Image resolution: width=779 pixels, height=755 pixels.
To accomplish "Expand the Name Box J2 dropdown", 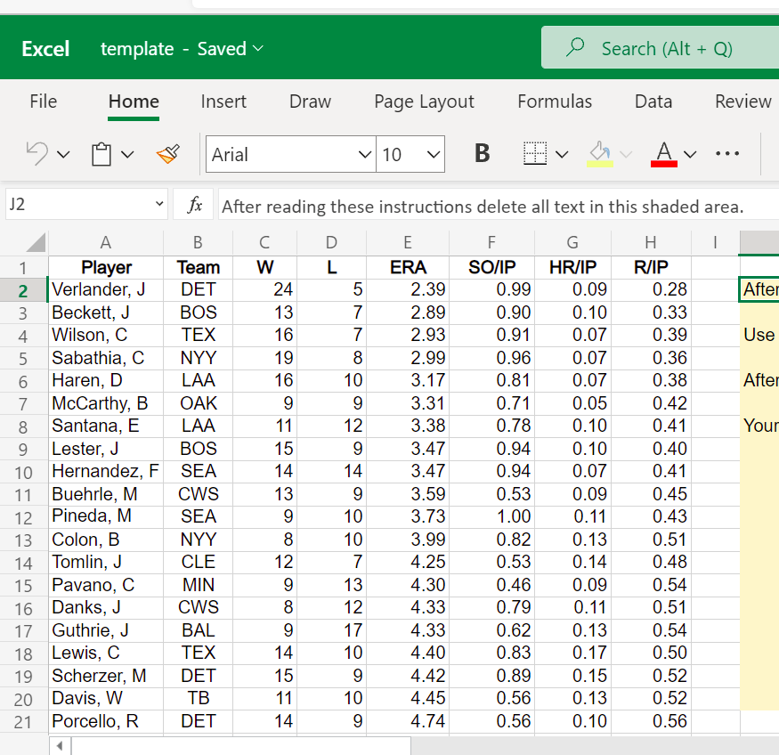I will [159, 207].
